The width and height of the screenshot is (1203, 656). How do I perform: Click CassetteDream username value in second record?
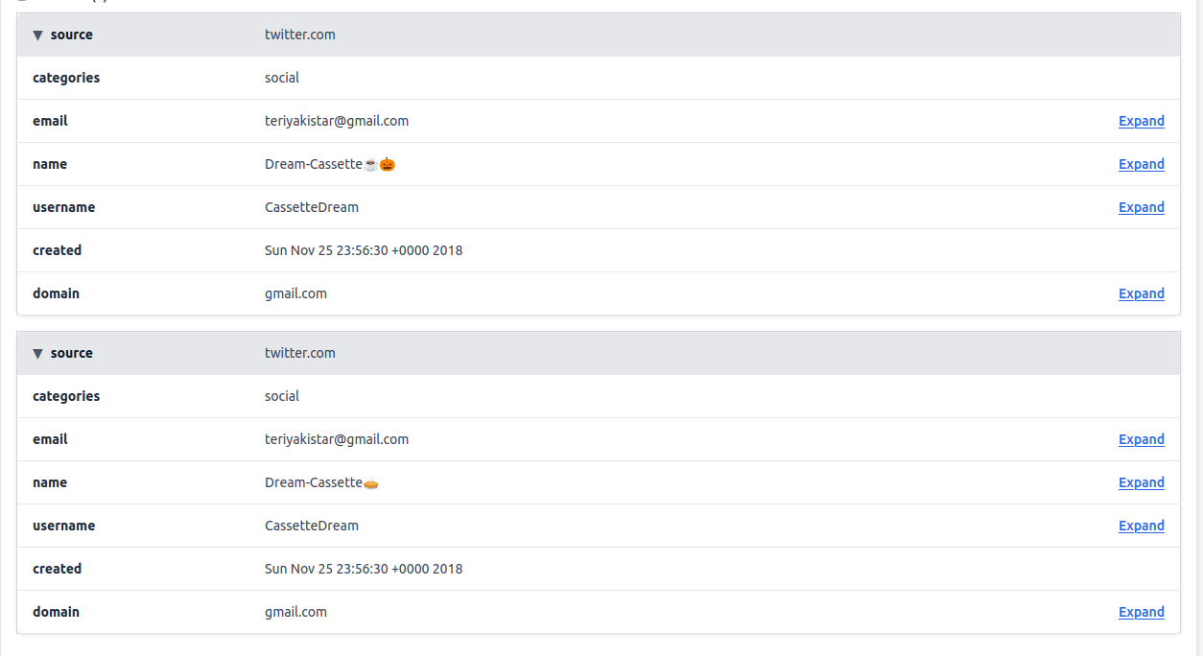[x=312, y=526]
